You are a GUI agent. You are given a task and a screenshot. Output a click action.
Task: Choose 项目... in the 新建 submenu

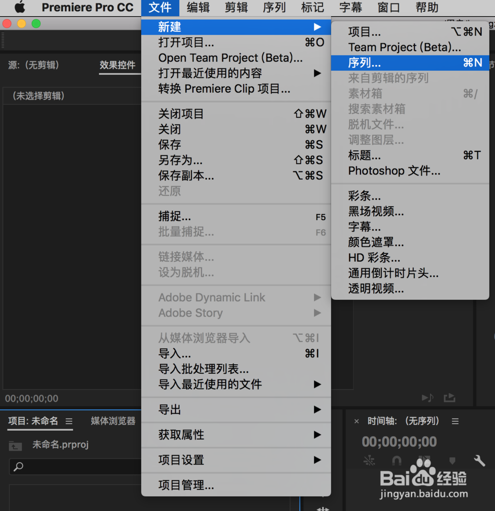click(x=410, y=32)
